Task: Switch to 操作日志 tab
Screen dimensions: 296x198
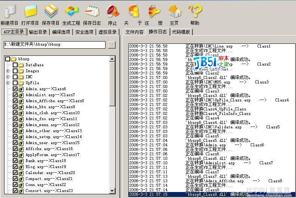Action: (x=158, y=32)
